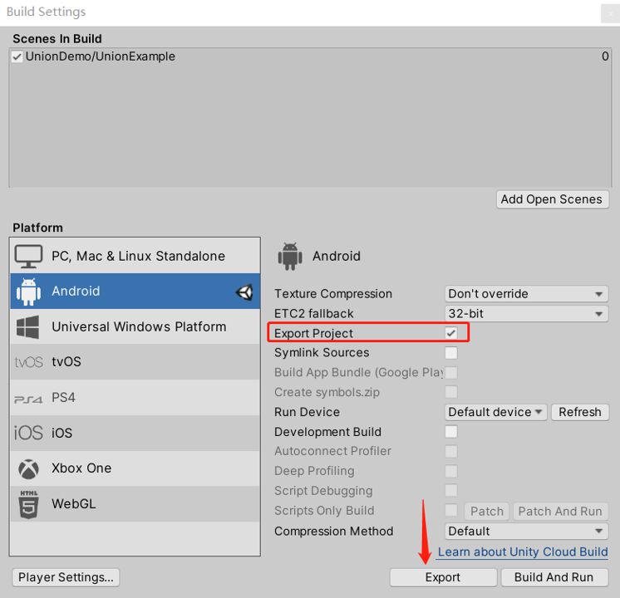Click the Unity logo beside Android platform
Screen dimensions: 620x598
click(244, 292)
